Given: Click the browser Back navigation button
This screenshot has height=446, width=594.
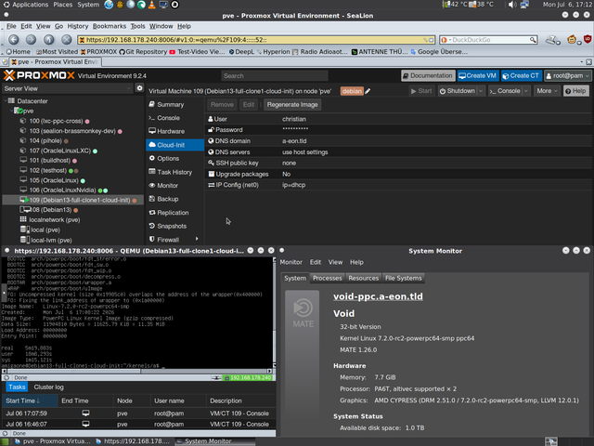Looking at the screenshot, I should 14,39.
